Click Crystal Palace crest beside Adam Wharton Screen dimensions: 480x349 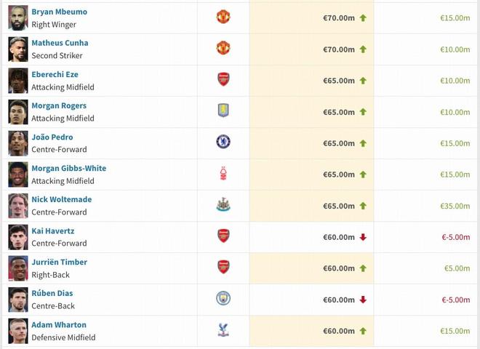[223, 329]
